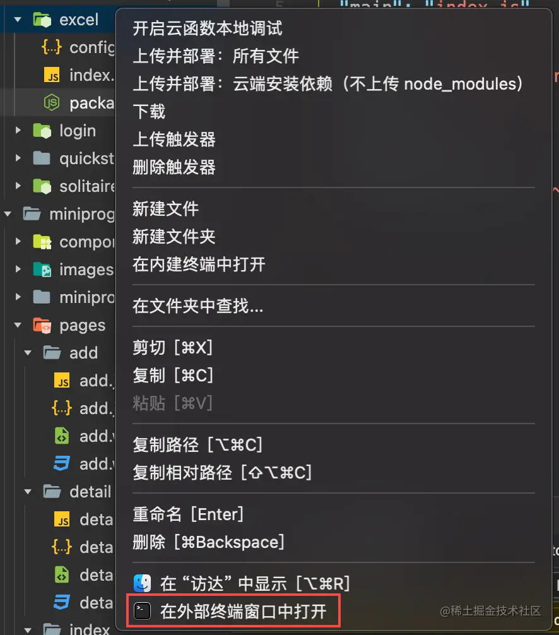Collapse the detail folder arrow
The width and height of the screenshot is (559, 635).
pyautogui.click(x=28, y=492)
